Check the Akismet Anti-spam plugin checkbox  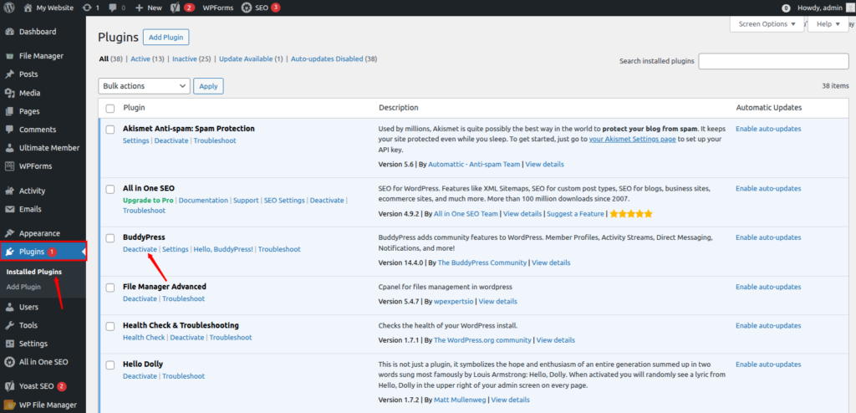tap(110, 130)
